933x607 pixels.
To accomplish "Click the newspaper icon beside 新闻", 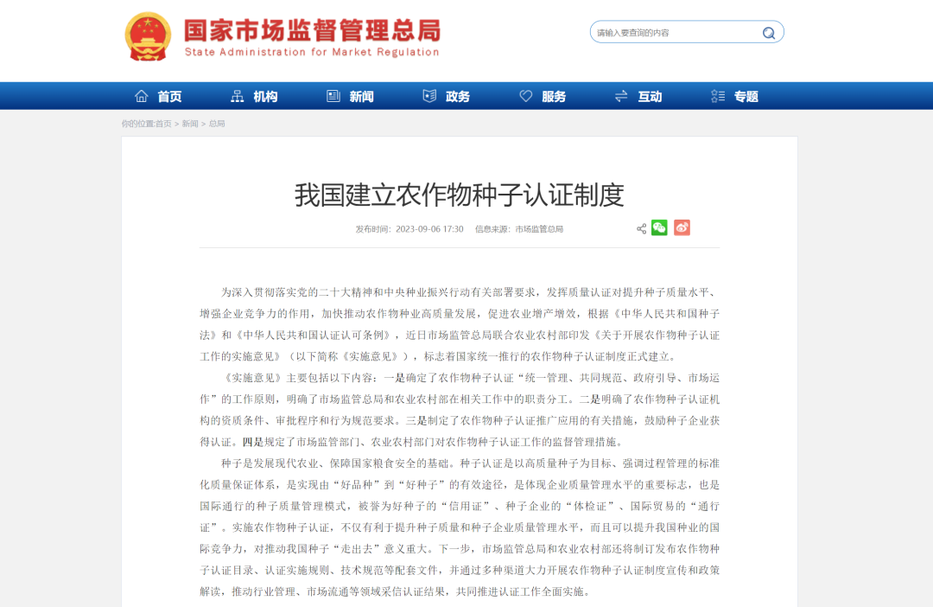I will click(x=333, y=96).
